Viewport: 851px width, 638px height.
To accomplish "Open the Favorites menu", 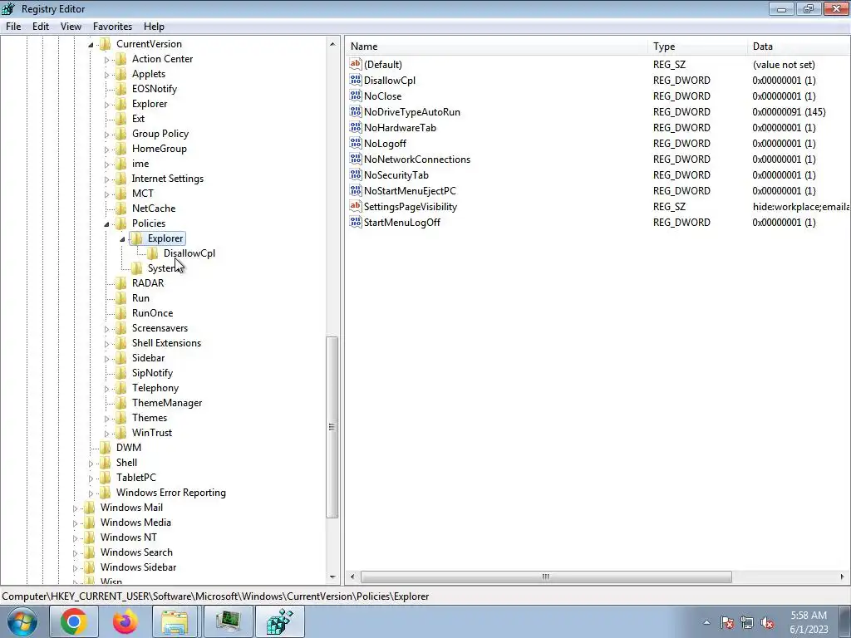I will (x=112, y=26).
